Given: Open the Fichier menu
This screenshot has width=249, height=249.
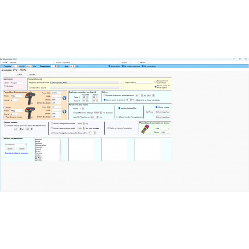Looking at the screenshot, I should [x=5, y=63].
